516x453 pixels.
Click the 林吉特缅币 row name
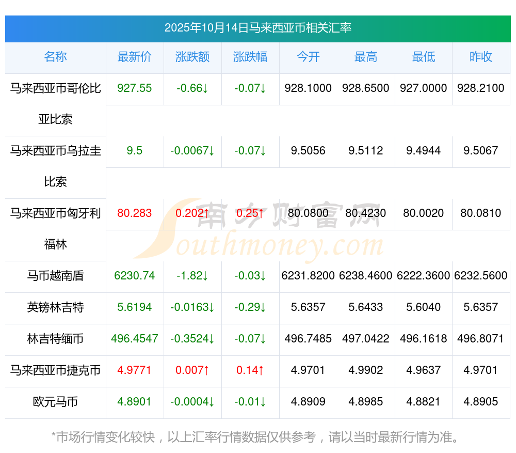click(x=55, y=339)
